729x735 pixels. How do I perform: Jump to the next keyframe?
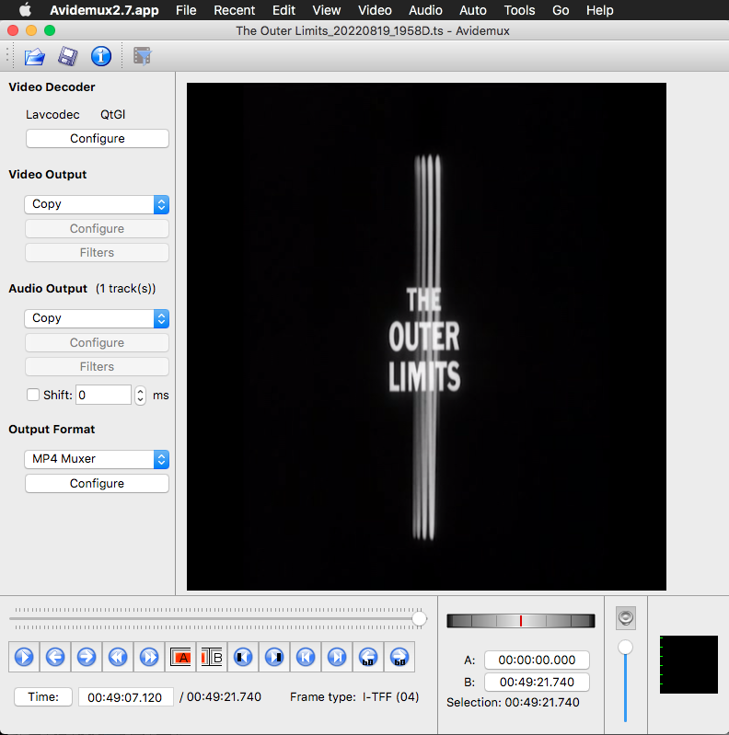[149, 657]
